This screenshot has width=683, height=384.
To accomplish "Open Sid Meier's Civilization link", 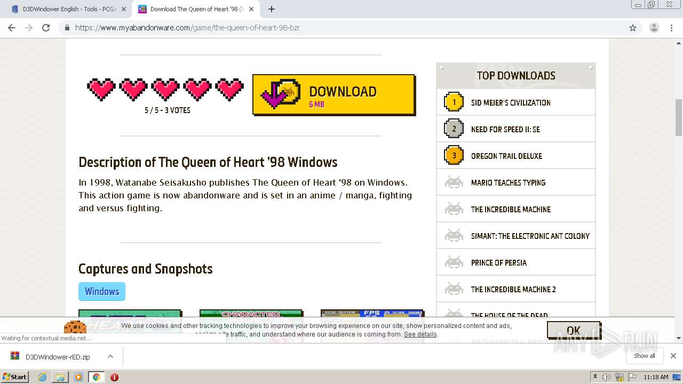I will point(511,102).
